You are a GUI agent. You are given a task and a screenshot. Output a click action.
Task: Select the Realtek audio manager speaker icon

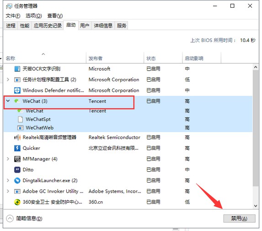17,137
